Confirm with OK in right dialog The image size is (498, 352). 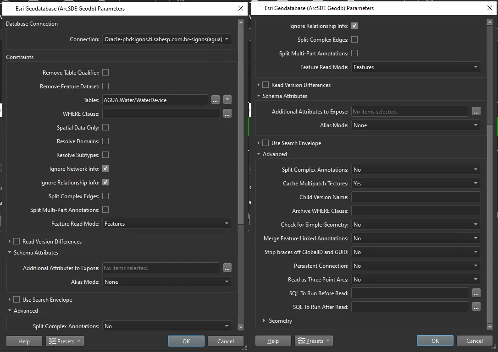(x=435, y=341)
